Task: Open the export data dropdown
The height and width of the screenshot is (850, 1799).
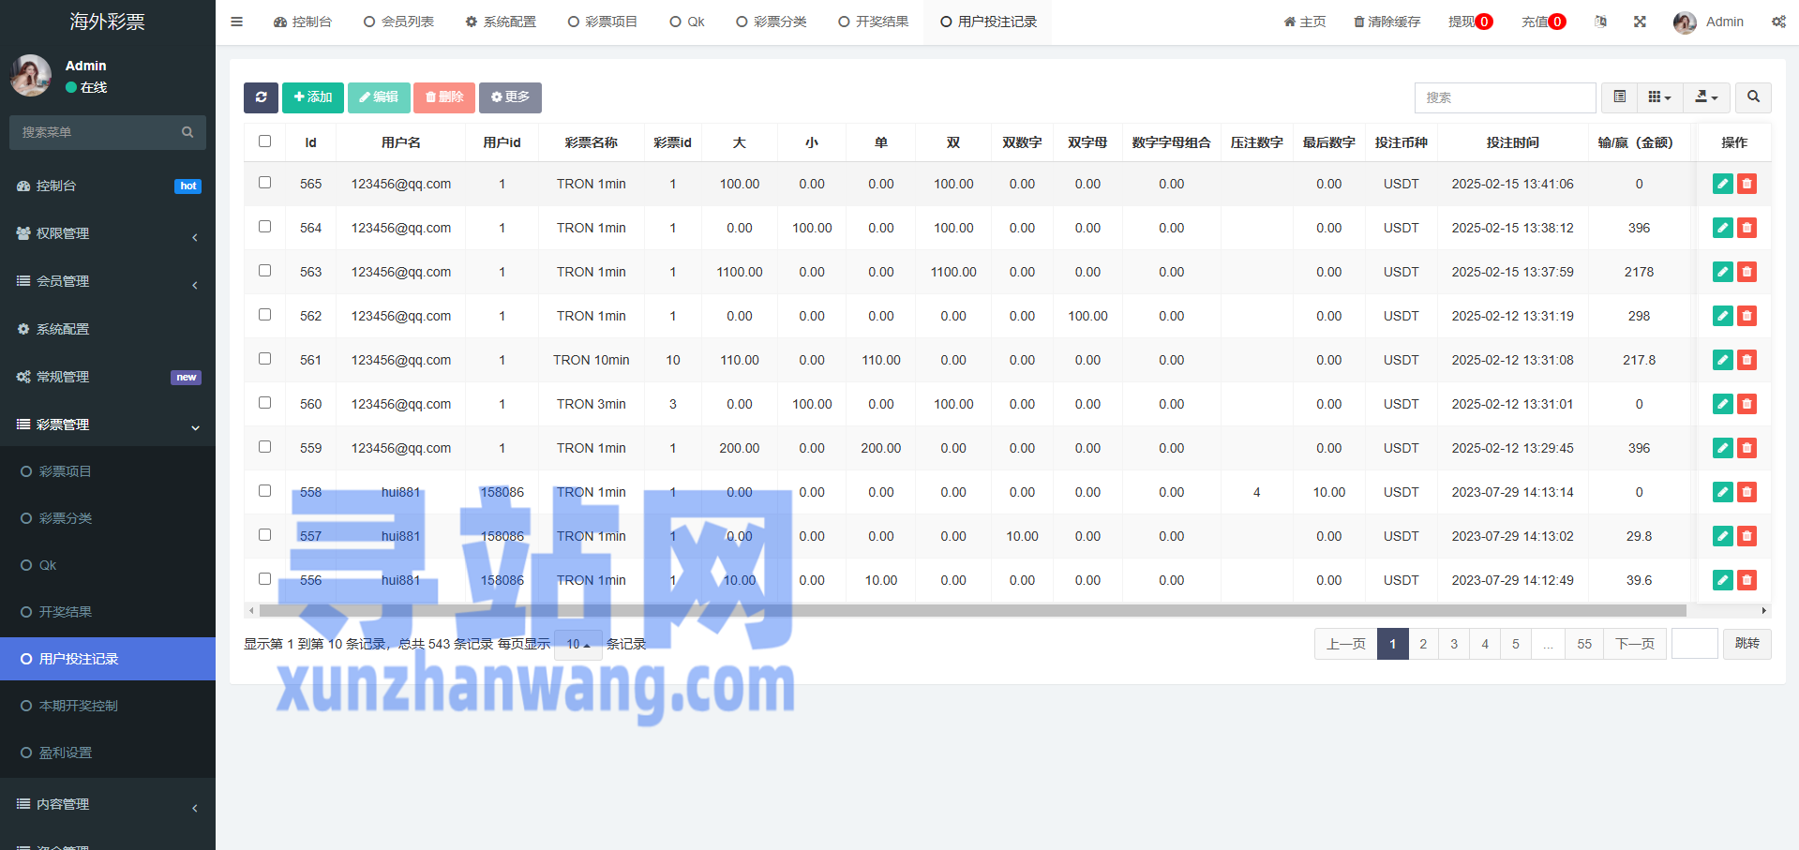Action: pyautogui.click(x=1706, y=97)
